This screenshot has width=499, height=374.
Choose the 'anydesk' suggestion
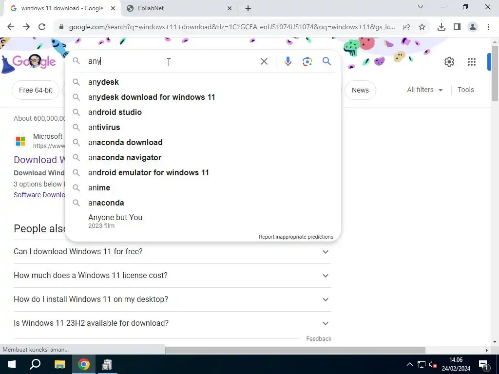(x=203, y=82)
